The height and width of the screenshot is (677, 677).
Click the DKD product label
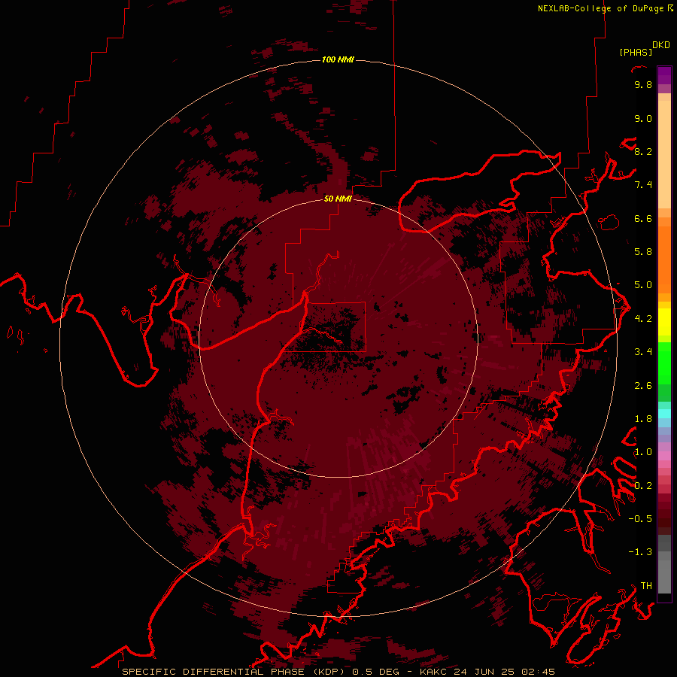pyautogui.click(x=661, y=45)
